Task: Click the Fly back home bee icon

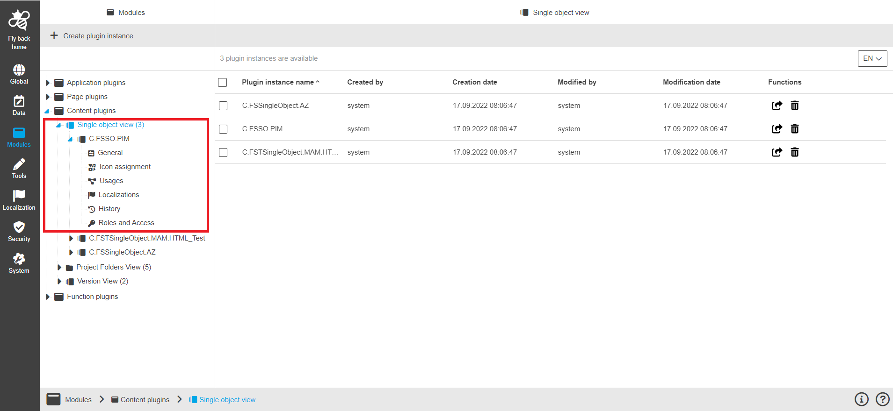Action: tap(19, 20)
